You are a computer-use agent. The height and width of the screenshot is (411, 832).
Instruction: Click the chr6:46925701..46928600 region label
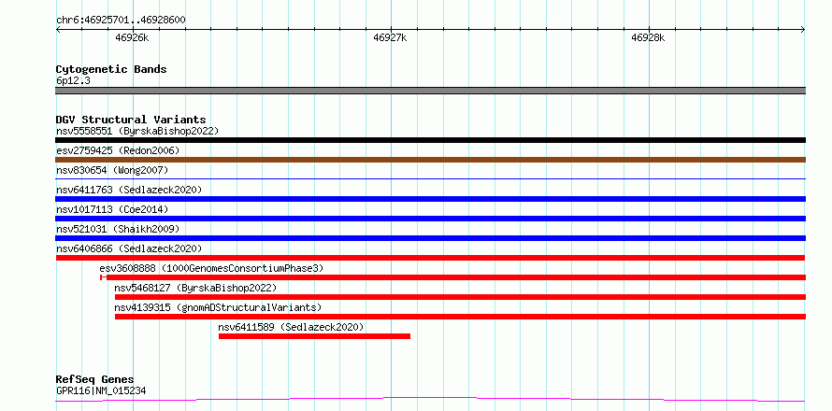click(x=121, y=21)
